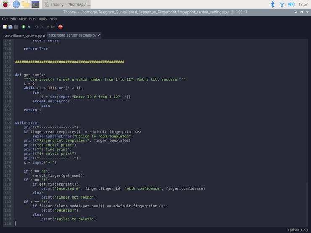Open the Raspberry Pi main menu
311x233 pixels.
point(5,4)
